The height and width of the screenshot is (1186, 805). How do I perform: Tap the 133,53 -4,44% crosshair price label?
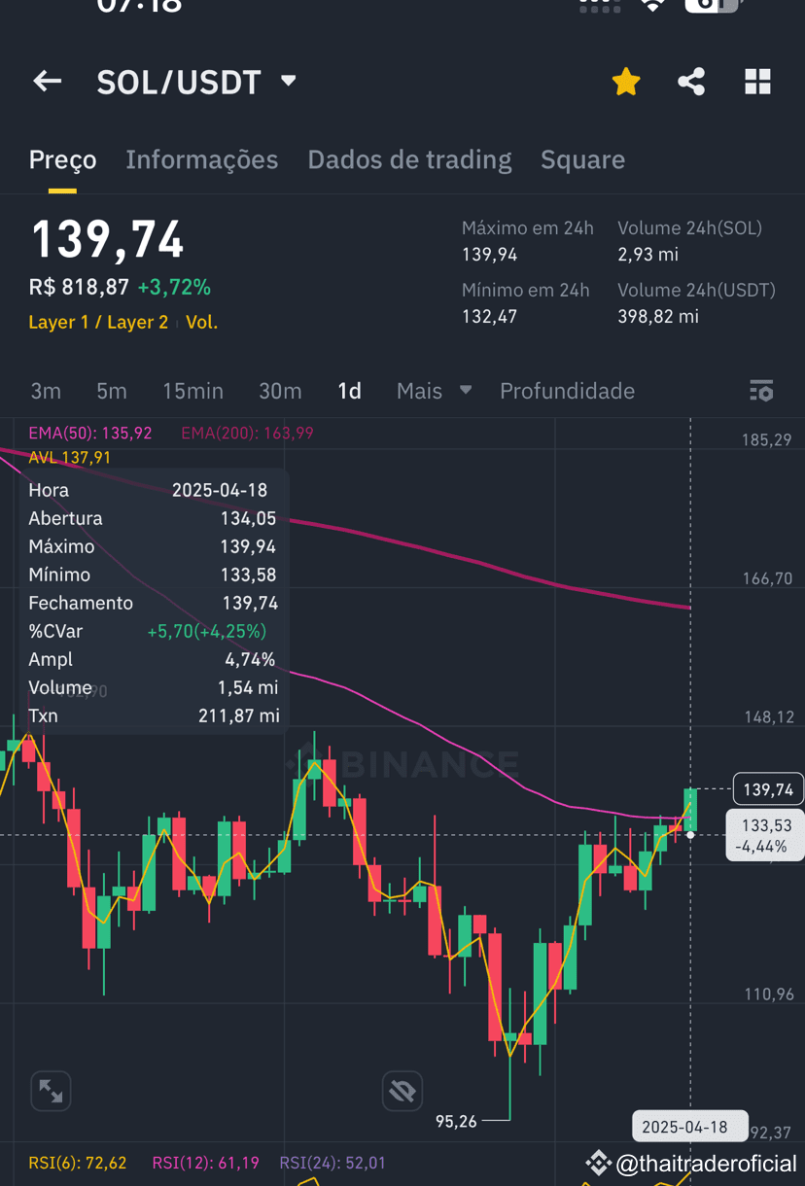tap(765, 835)
